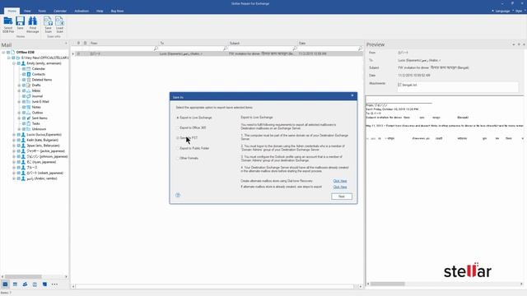Click Mail tree horizontal scrollbar
Image resolution: width=527 pixels, height=296 pixels.
tap(24, 277)
